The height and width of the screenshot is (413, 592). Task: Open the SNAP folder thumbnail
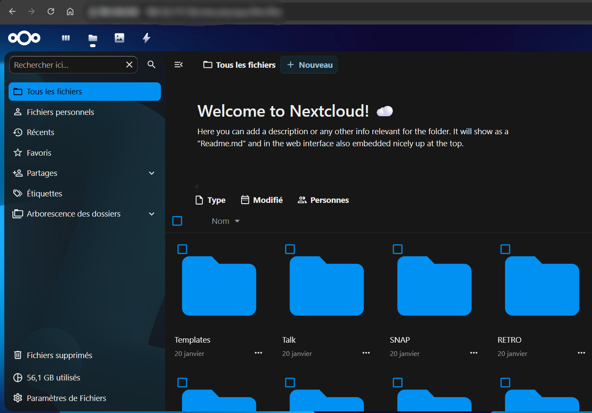(x=434, y=286)
